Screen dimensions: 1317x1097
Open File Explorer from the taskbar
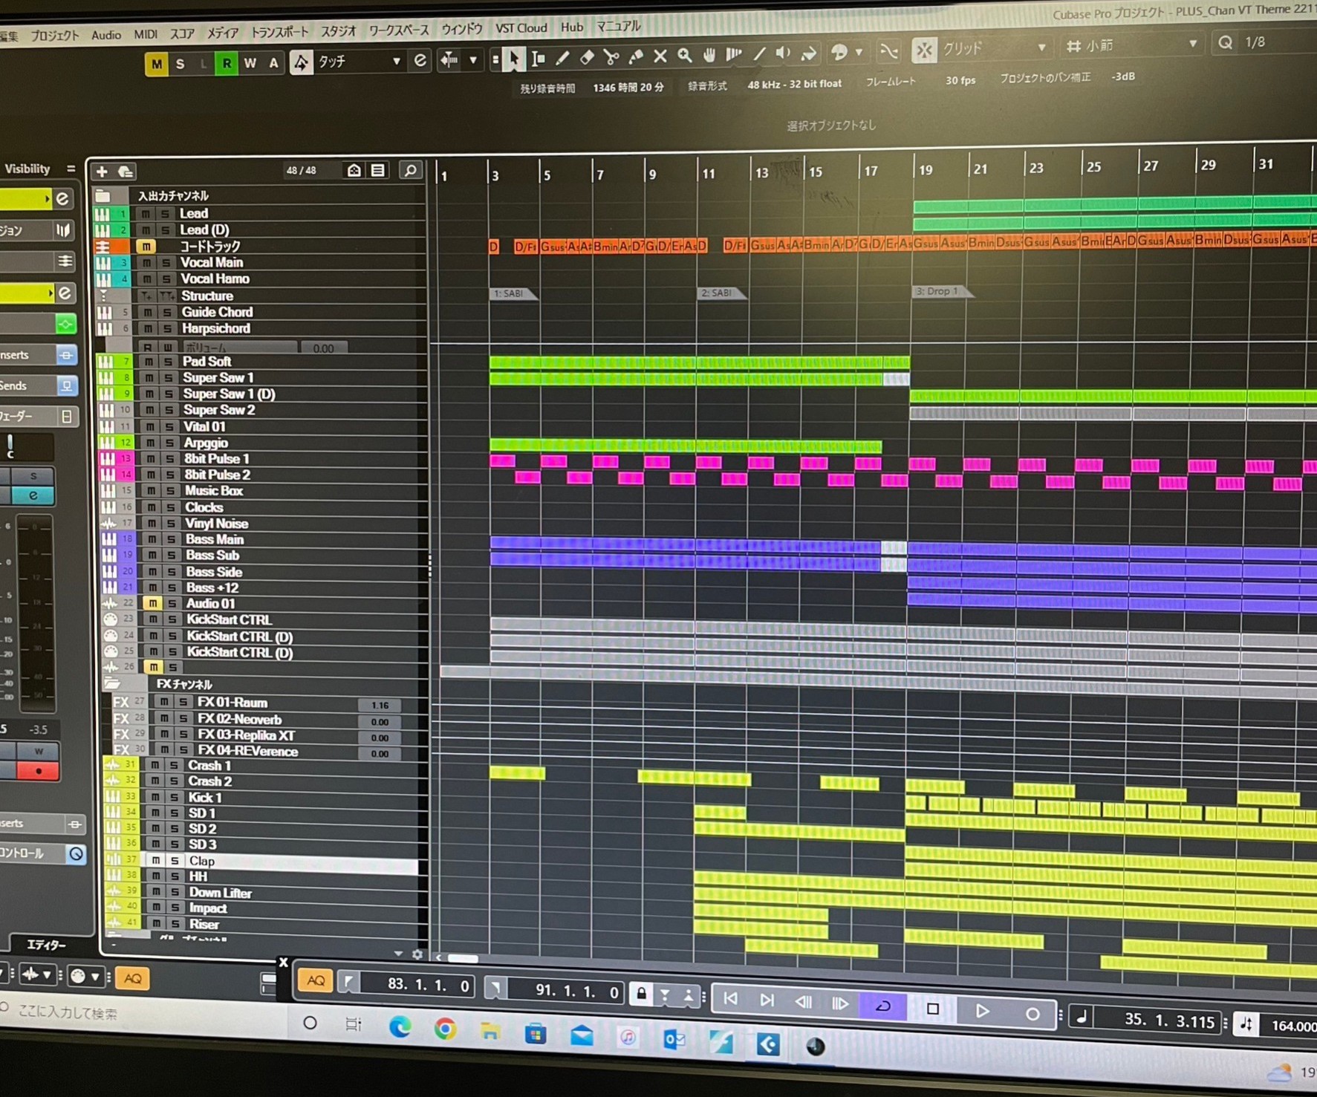490,1031
